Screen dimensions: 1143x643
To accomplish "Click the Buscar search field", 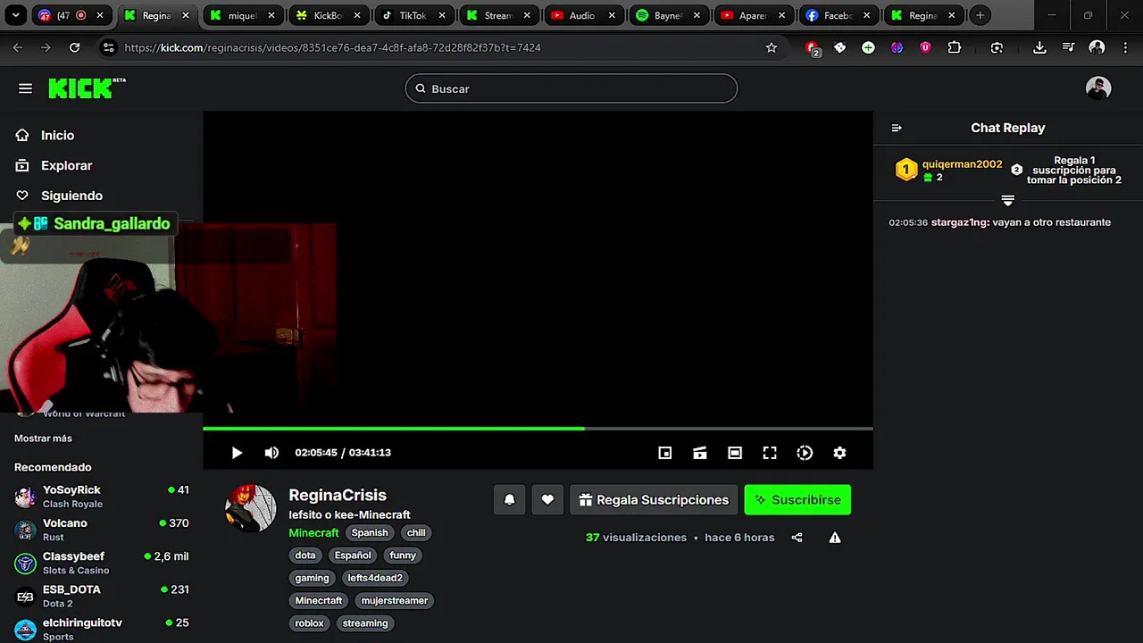I will (571, 88).
